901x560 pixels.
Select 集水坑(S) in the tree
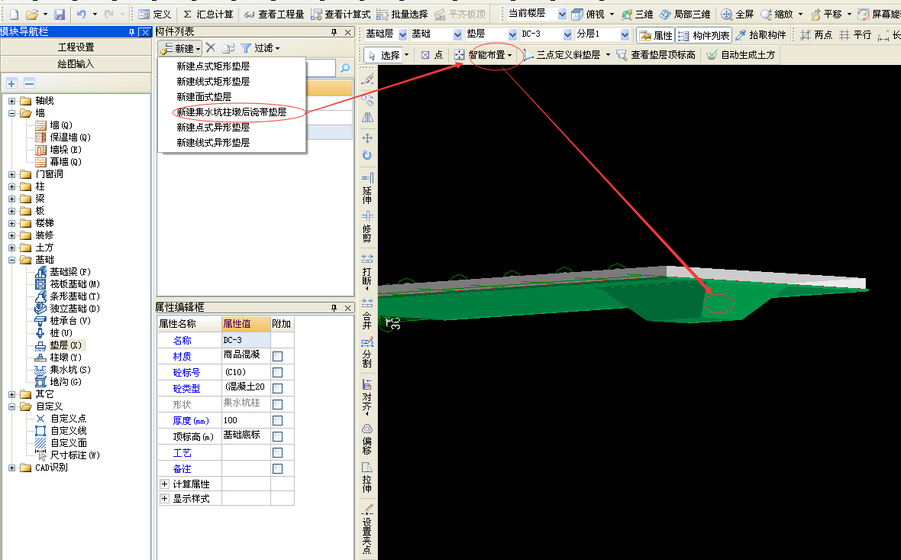point(70,370)
